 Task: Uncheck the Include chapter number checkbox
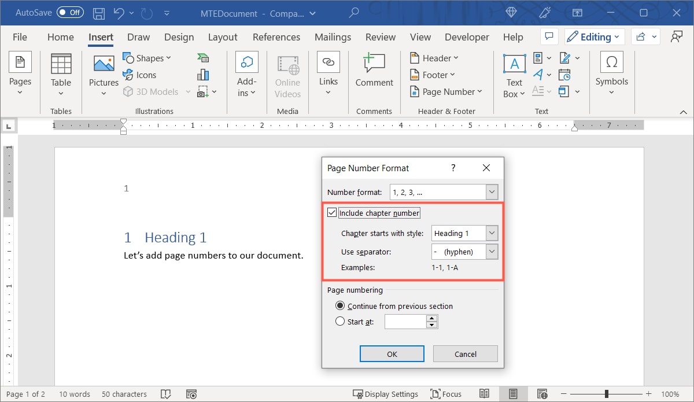332,212
